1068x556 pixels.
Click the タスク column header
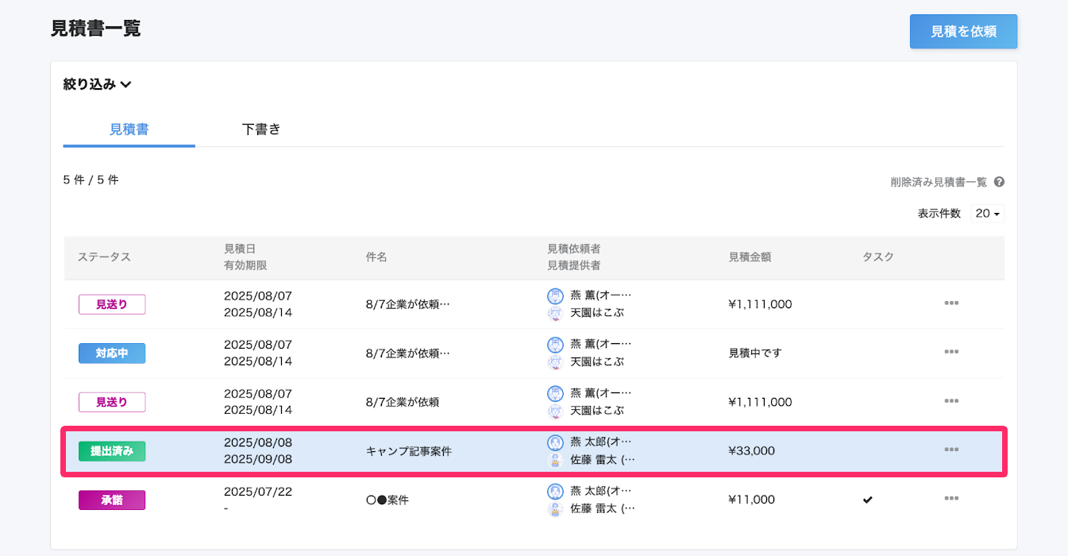pos(878,257)
